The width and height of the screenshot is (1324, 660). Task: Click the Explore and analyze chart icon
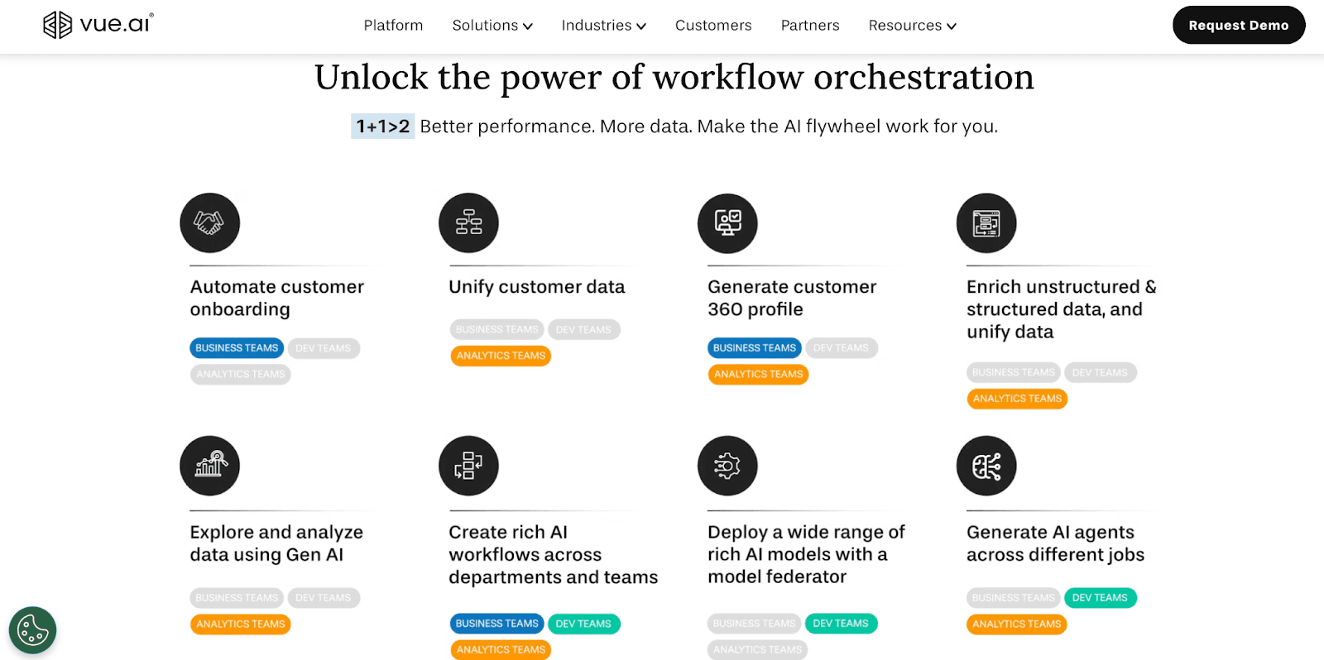click(209, 466)
